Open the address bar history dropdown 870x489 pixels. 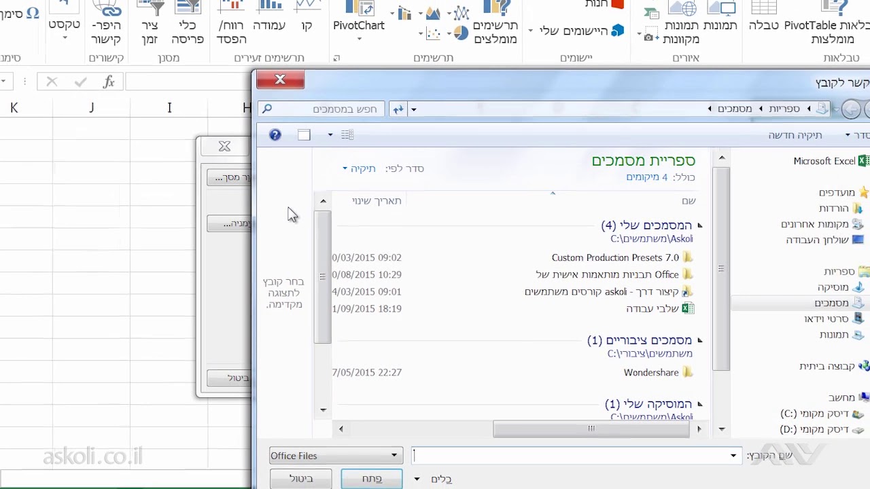click(x=413, y=109)
